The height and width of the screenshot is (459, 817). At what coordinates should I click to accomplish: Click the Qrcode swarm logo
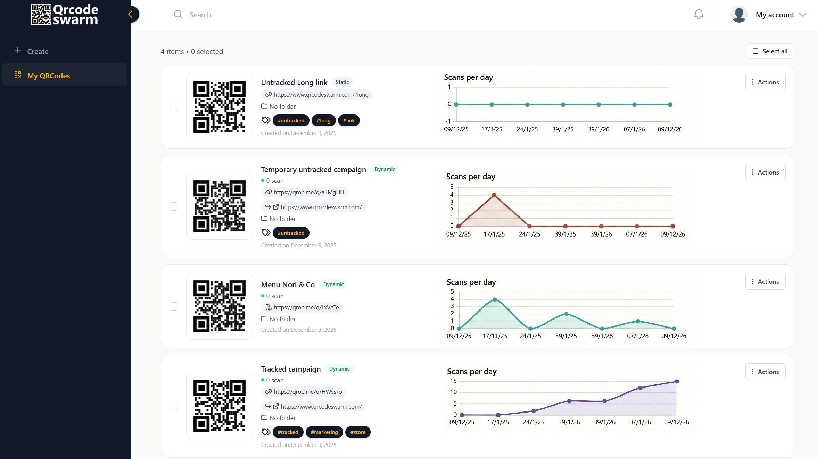point(65,14)
